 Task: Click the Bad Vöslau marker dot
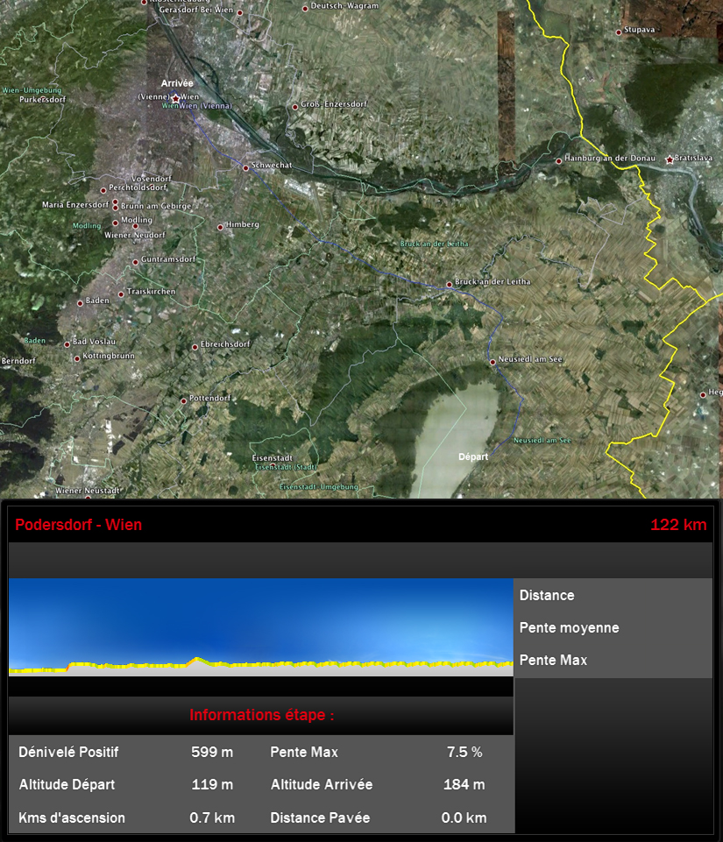click(x=67, y=344)
